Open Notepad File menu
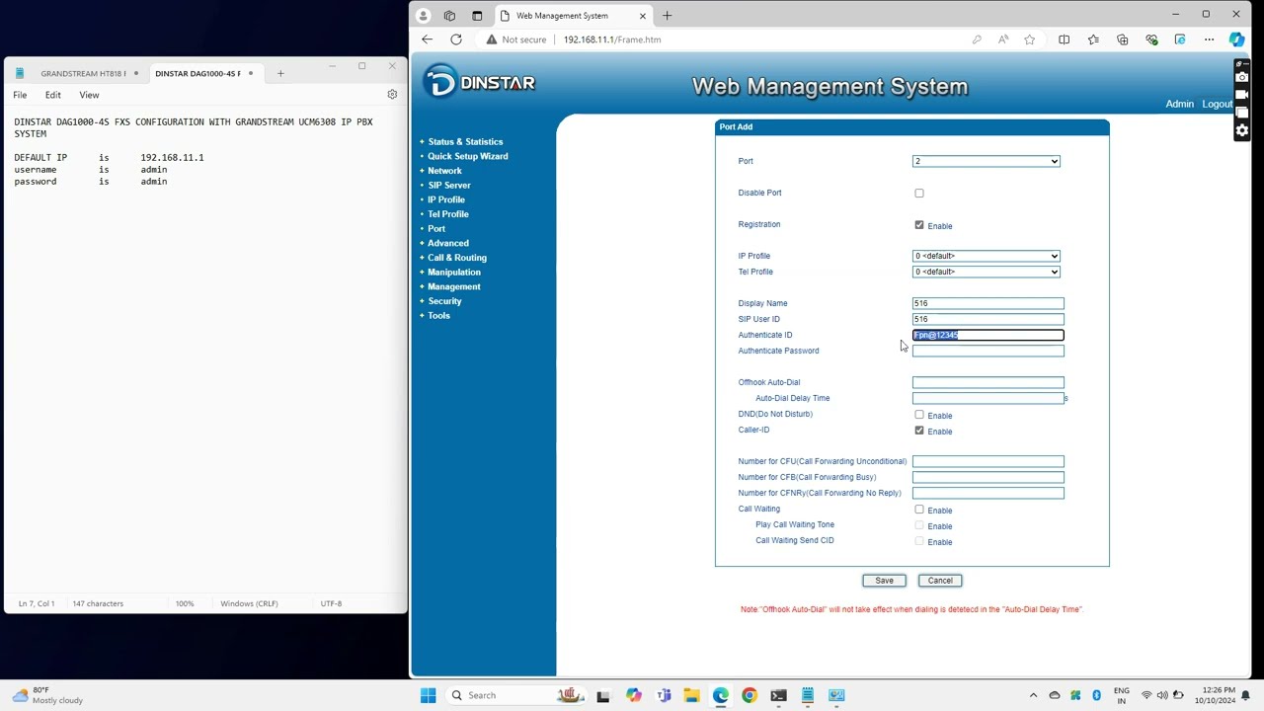 tap(20, 95)
